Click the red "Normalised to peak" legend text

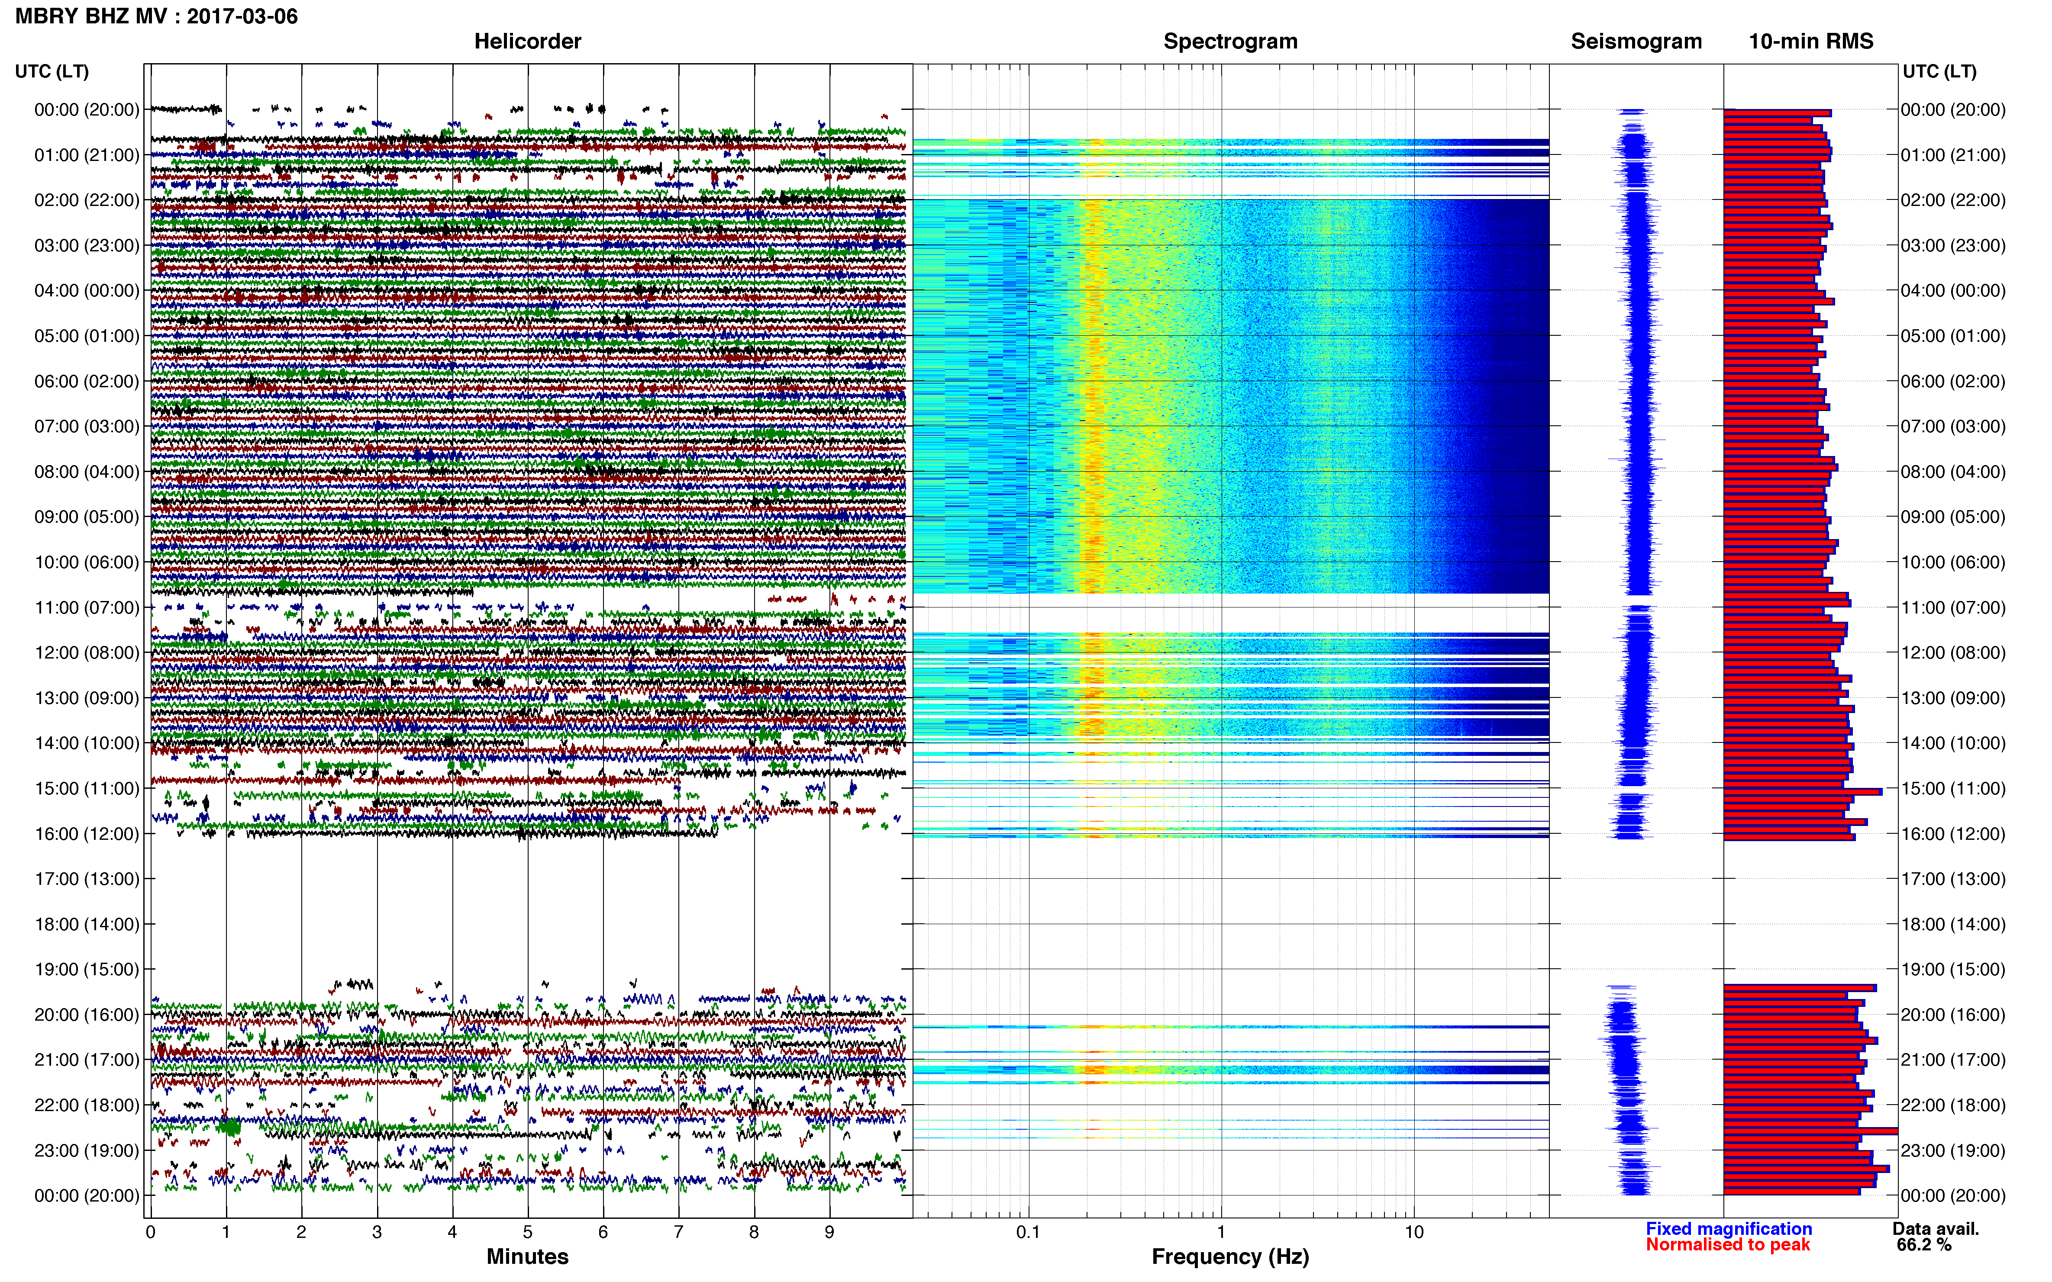tap(1728, 1245)
